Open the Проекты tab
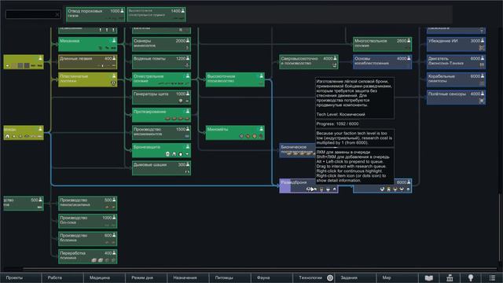Screen dimensions: 503x283 click(x=21, y=277)
